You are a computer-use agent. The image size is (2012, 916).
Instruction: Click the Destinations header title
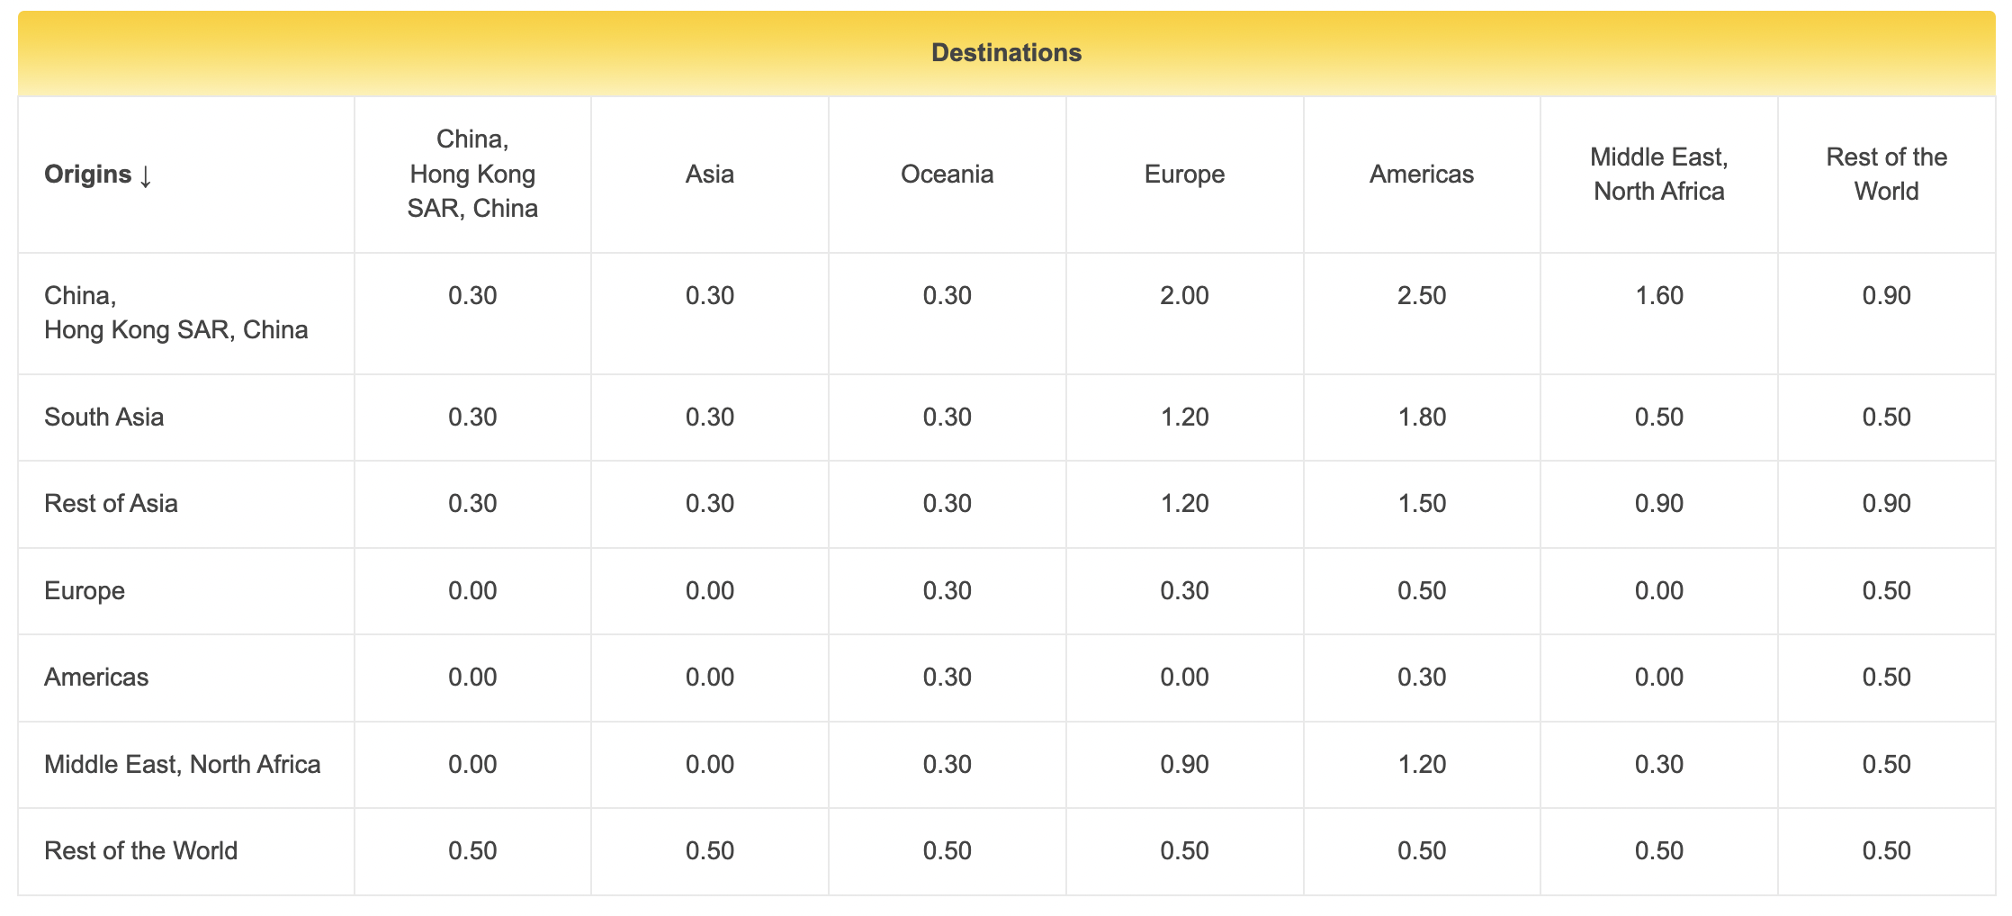1006,52
